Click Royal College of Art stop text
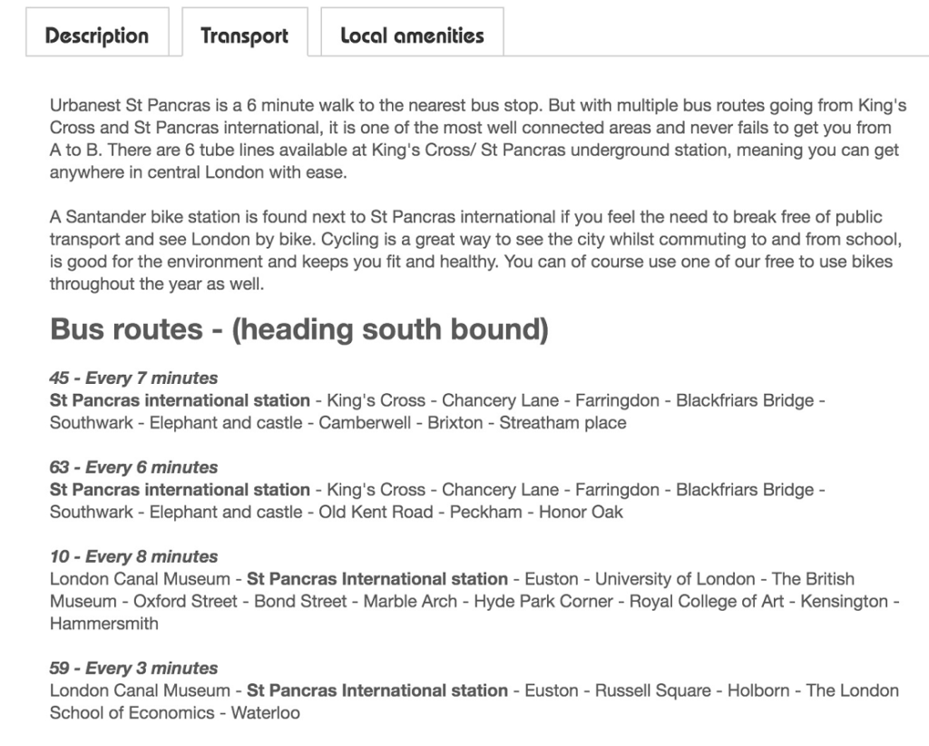This screenshot has width=929, height=746. pos(707,602)
